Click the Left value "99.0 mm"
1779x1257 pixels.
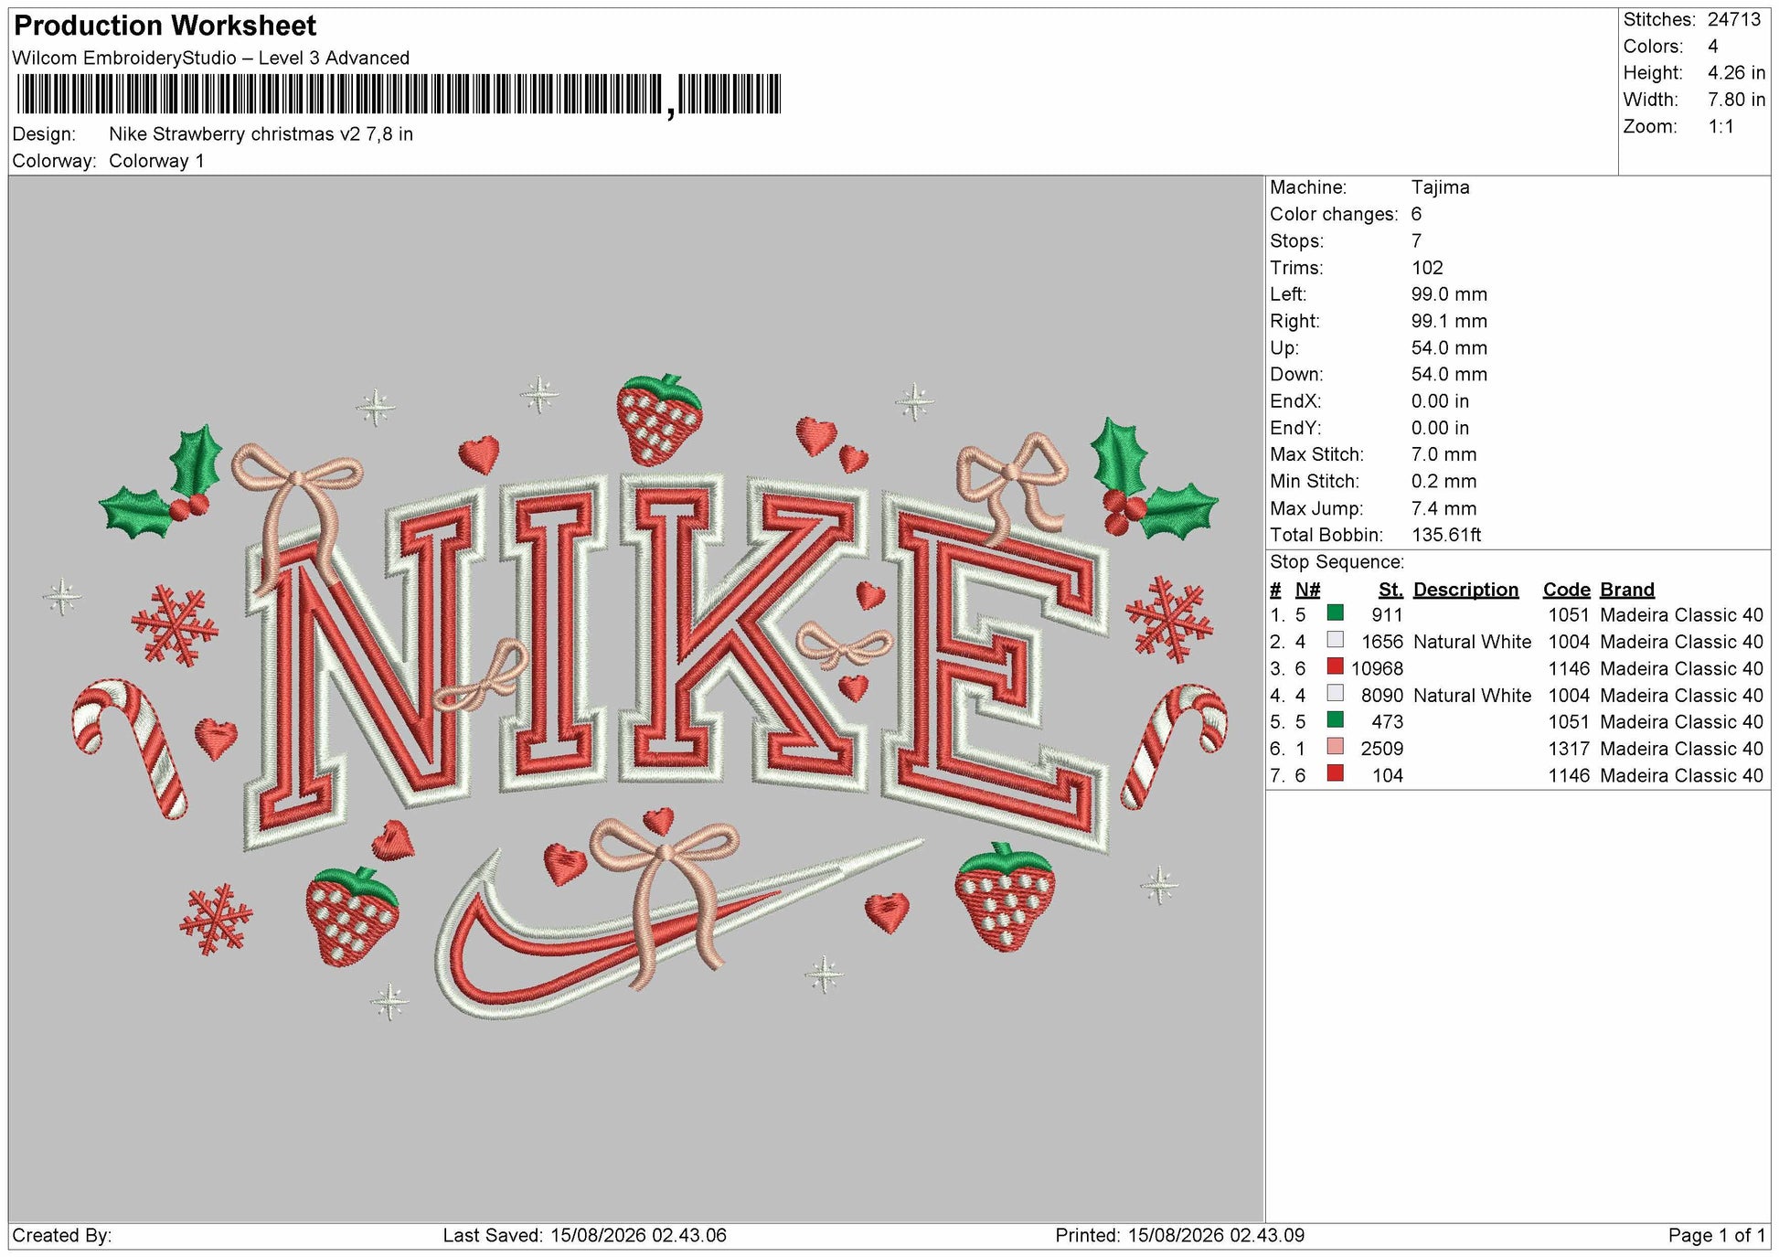click(x=1449, y=294)
